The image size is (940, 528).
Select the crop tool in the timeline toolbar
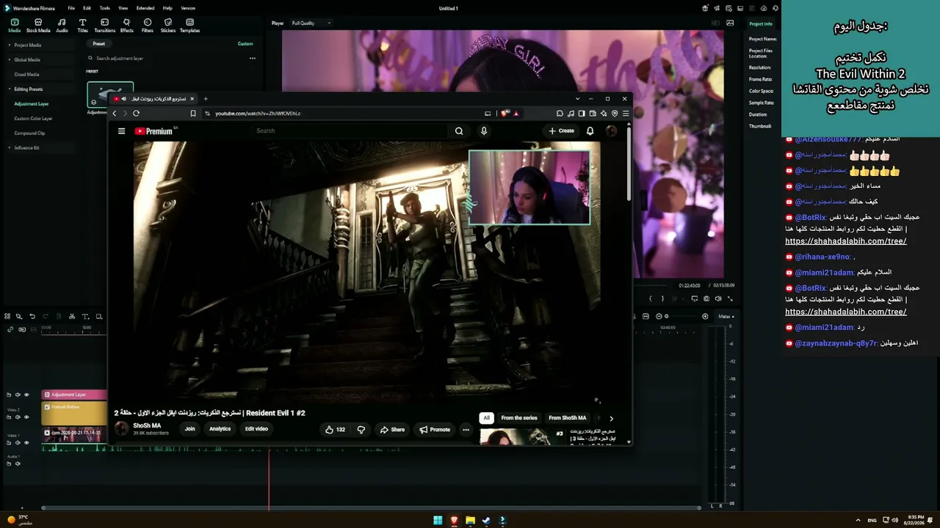[x=98, y=317]
